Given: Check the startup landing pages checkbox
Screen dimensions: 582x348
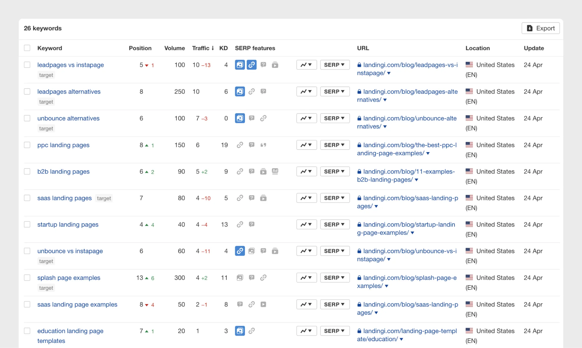Looking at the screenshot, I should click(27, 224).
